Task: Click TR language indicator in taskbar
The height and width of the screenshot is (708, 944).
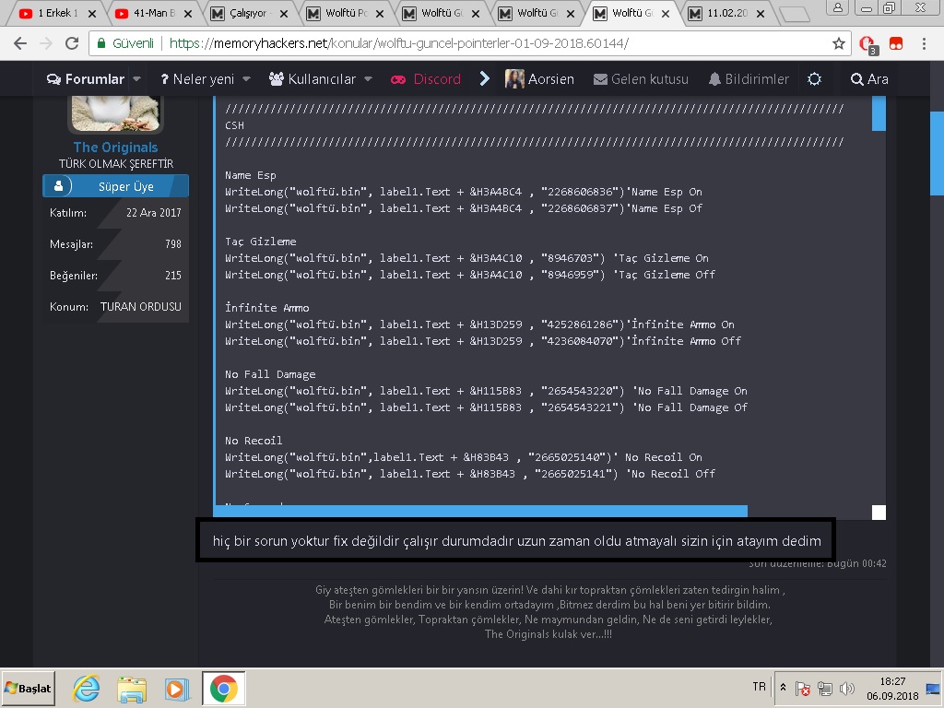Action: (760, 686)
